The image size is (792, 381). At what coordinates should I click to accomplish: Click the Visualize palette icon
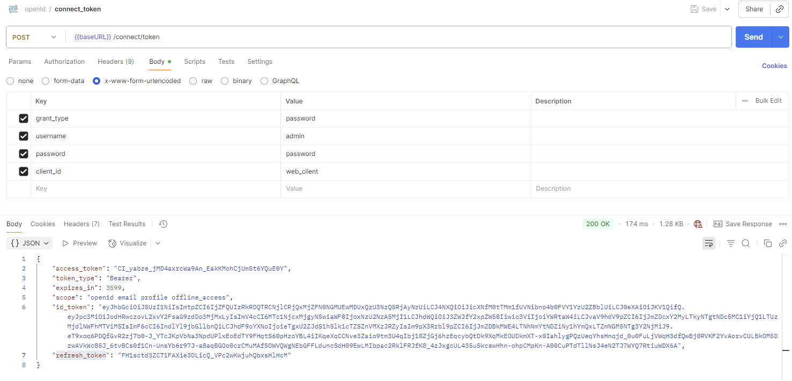tap(112, 243)
